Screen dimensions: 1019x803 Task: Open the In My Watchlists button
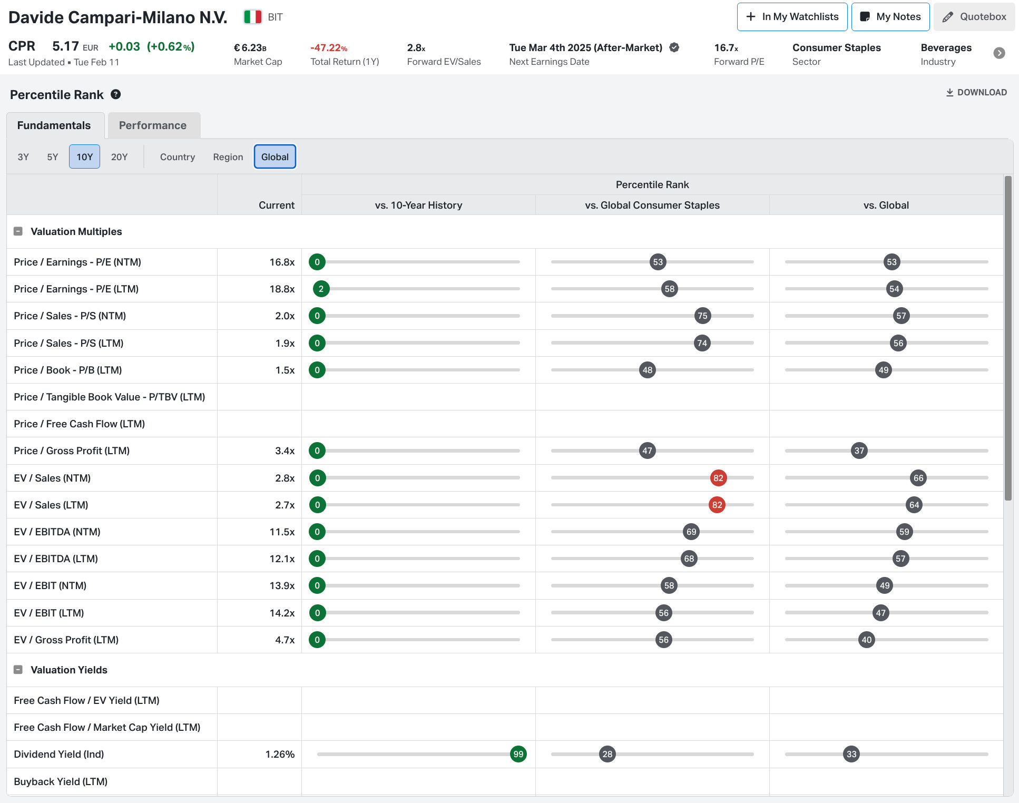click(x=792, y=17)
